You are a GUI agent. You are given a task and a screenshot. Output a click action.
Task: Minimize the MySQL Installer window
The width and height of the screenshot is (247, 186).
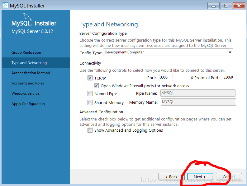tap(213, 6)
